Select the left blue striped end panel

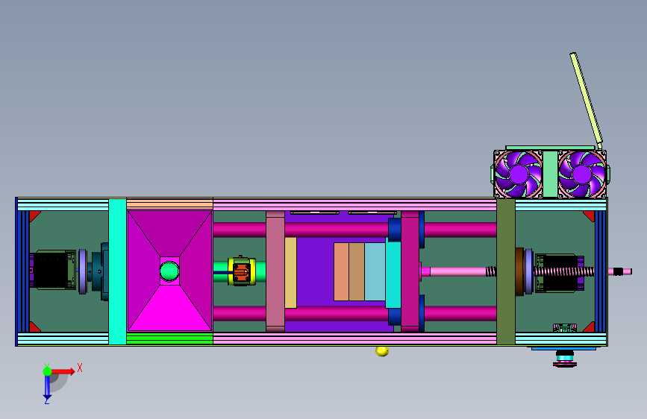[22, 271]
